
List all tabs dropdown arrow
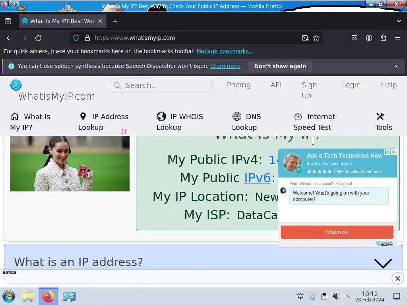(x=399, y=21)
